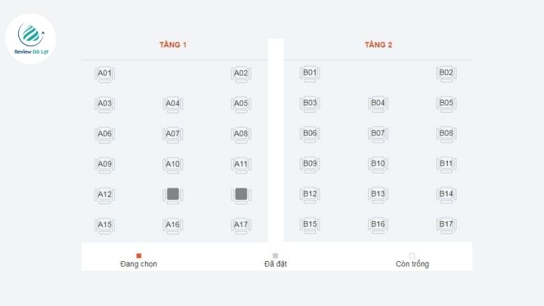Click the Đã đặt gray legend swatch
544x306 pixels.
275,256
